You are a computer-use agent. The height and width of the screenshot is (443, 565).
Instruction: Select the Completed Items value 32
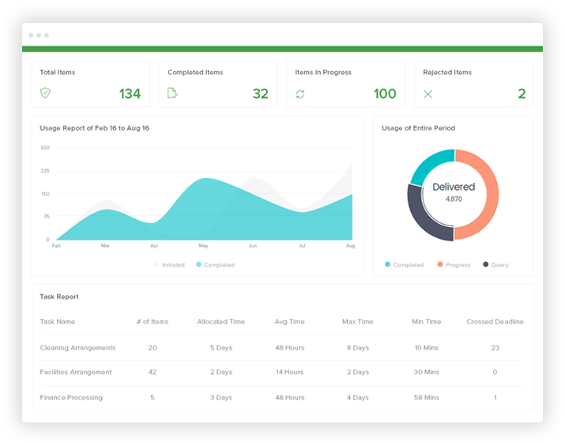(x=261, y=94)
